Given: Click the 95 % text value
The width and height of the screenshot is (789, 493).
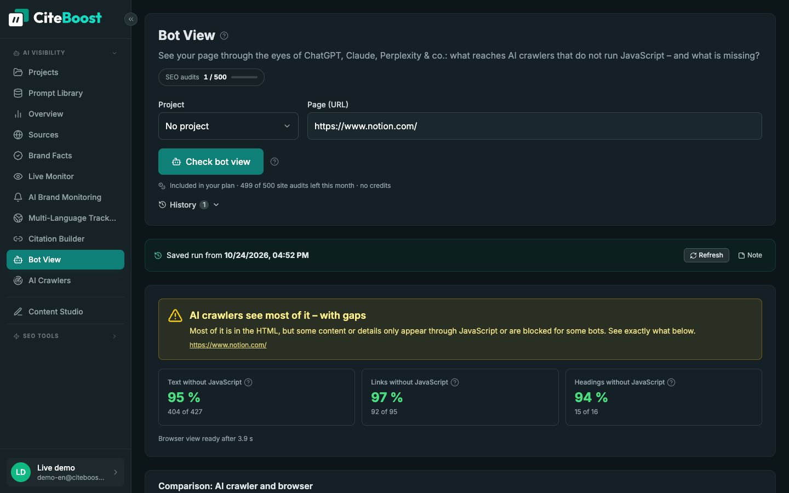Looking at the screenshot, I should pyautogui.click(x=184, y=397).
